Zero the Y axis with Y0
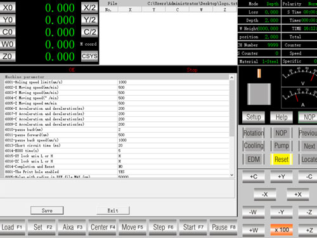This screenshot has width=317, height=238. click(8, 20)
